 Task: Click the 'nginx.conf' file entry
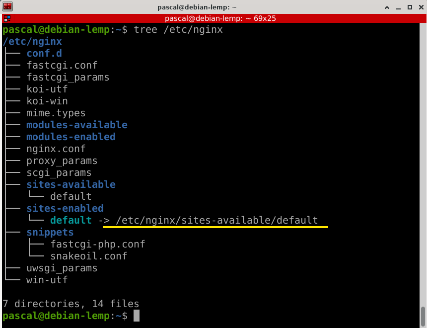coord(56,149)
